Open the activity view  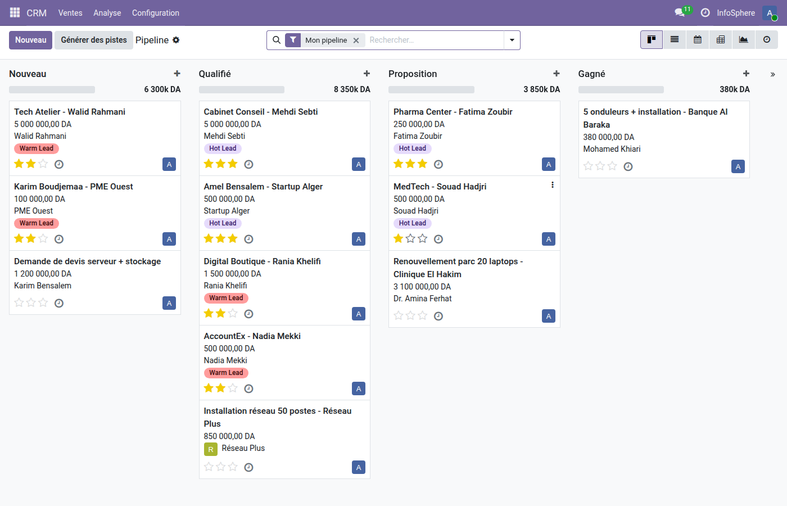tap(766, 40)
